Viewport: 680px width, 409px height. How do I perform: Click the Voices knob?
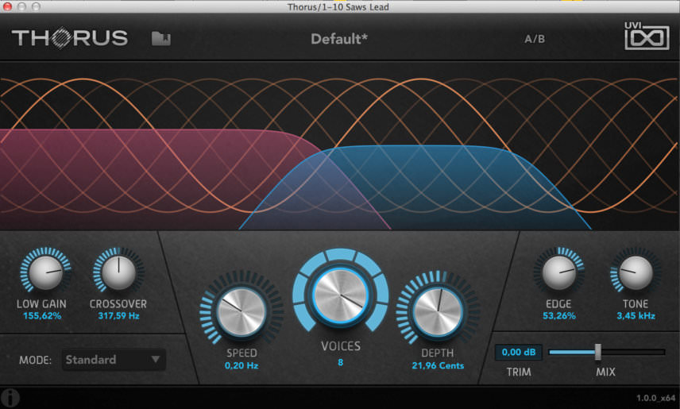coord(341,295)
